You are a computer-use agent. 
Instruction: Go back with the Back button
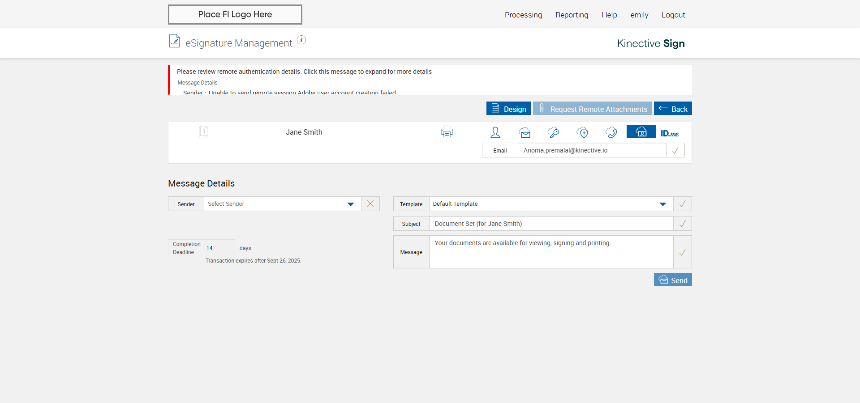[x=673, y=109]
